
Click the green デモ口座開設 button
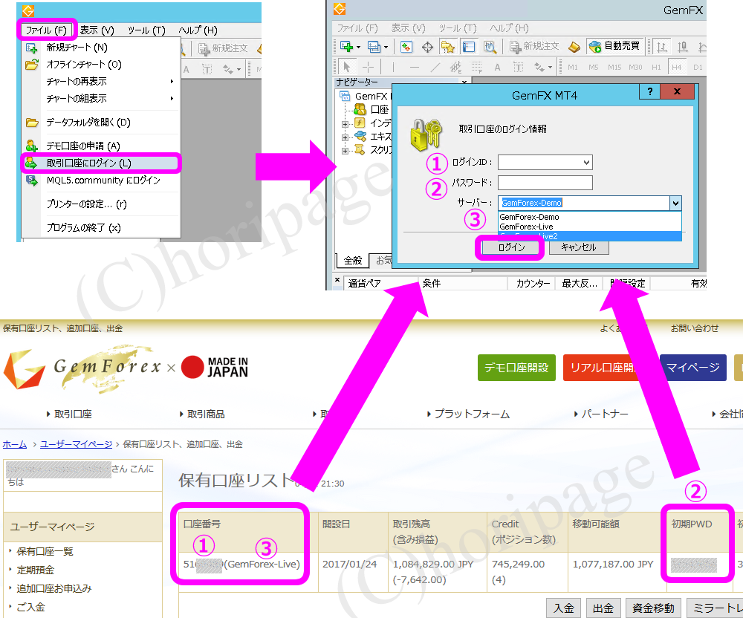point(516,367)
